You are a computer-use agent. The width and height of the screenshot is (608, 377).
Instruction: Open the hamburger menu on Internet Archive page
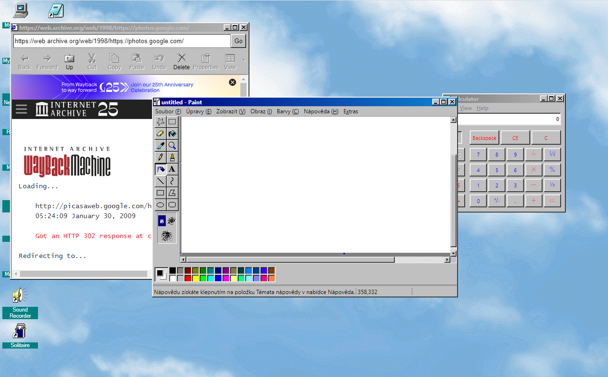click(21, 109)
